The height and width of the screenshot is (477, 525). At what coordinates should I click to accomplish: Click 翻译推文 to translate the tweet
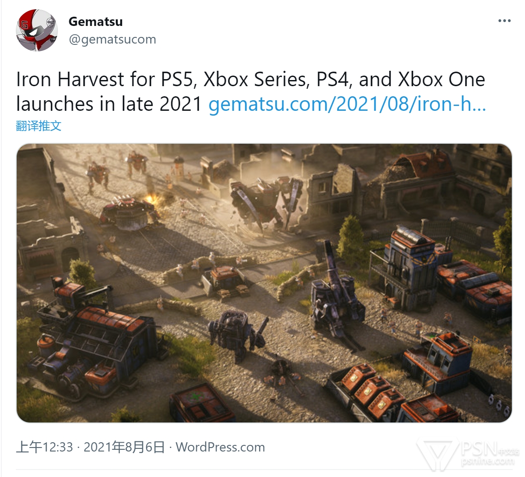[39, 126]
